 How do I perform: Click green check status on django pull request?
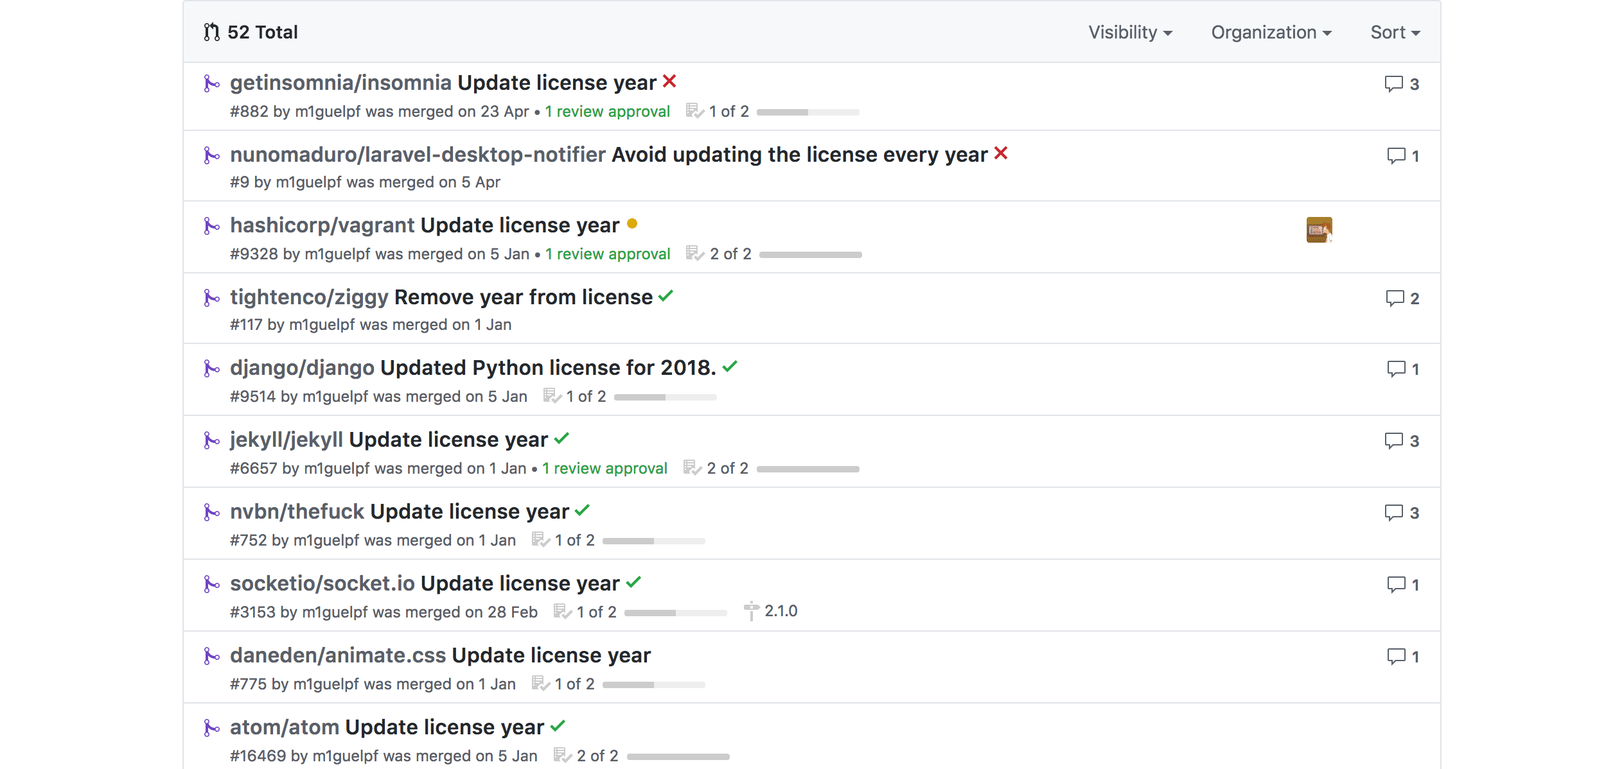[x=730, y=367]
